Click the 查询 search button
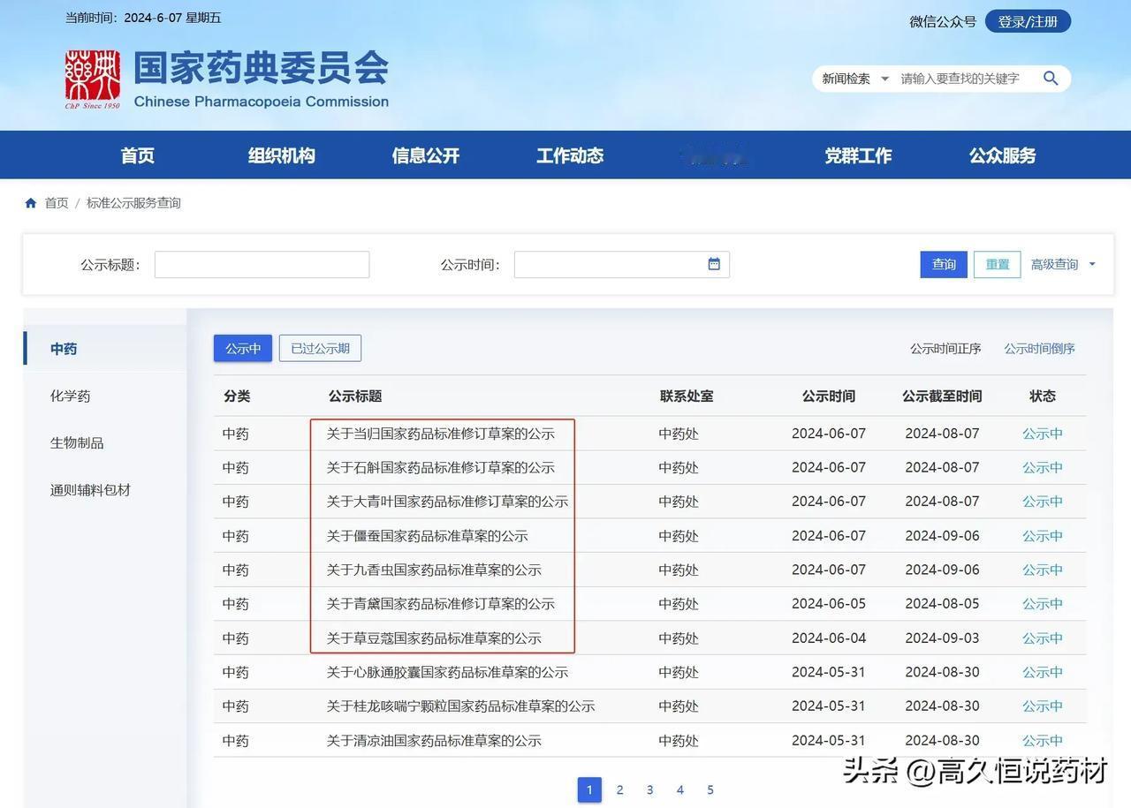1131x808 pixels. 944,264
